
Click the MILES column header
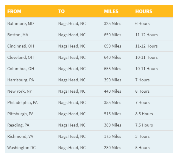point(111,11)
